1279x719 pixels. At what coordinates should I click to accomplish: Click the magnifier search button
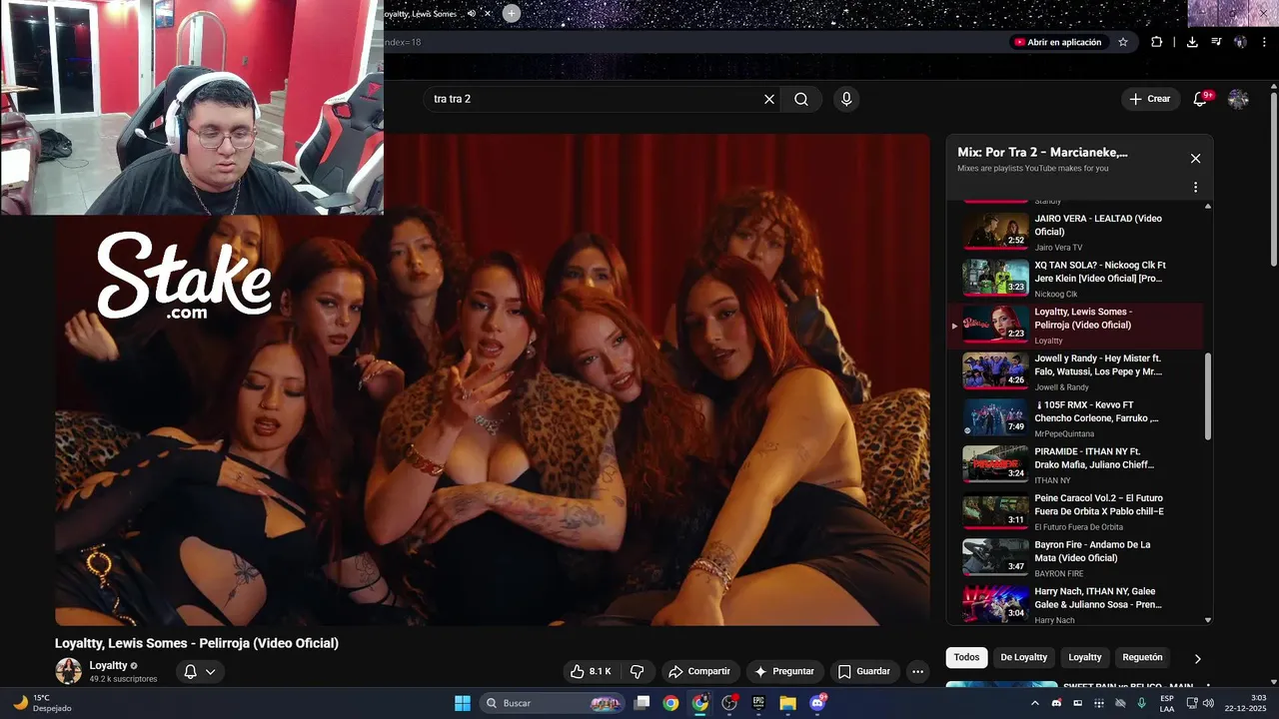point(801,99)
